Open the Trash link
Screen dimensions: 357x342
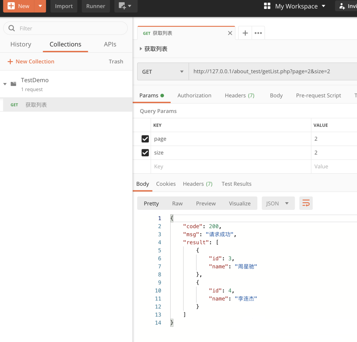pos(116,61)
